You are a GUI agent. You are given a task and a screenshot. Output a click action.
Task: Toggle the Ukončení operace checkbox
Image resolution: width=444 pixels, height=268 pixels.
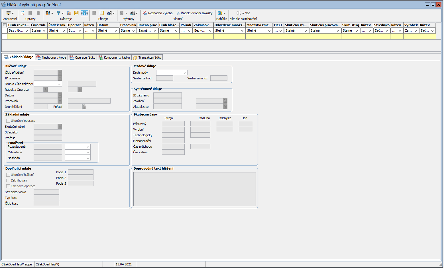(8, 121)
